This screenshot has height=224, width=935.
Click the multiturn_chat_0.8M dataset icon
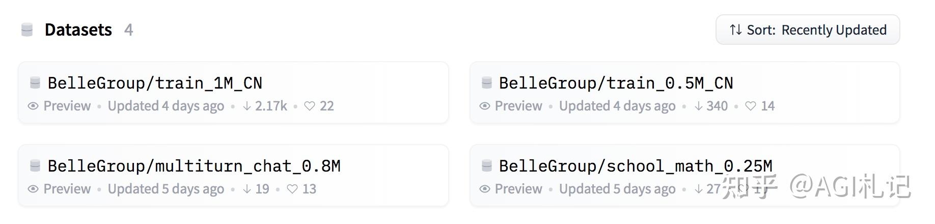click(x=35, y=165)
